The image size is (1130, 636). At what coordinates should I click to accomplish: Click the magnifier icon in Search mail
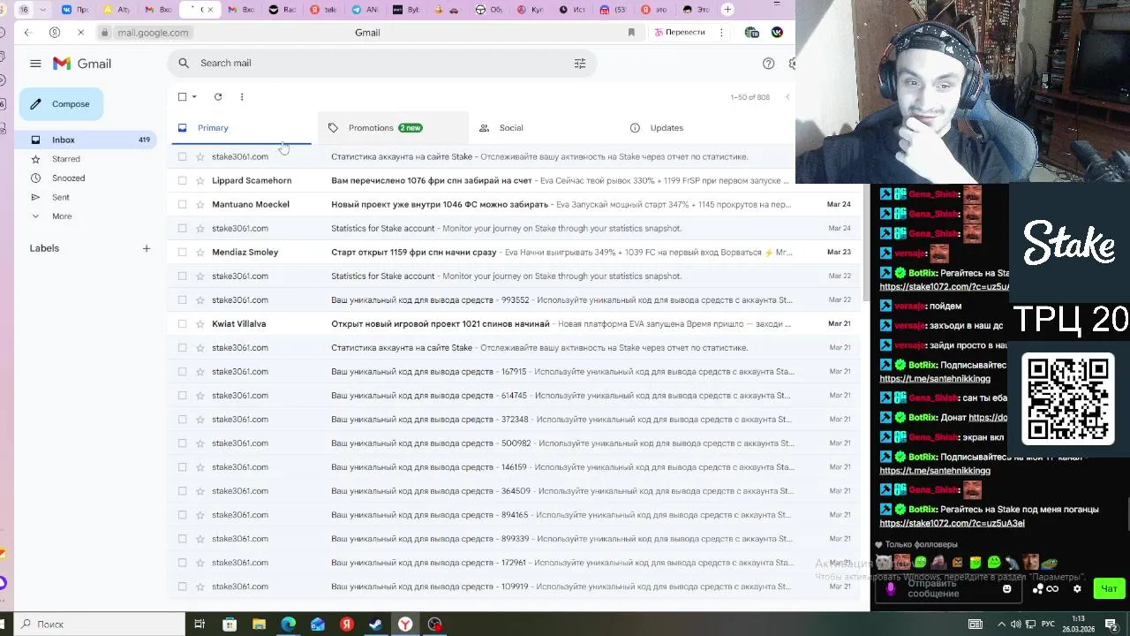pos(184,64)
